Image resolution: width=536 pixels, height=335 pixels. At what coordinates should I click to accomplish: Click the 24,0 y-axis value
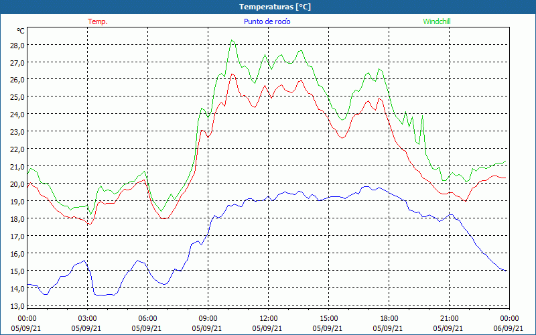pyautogui.click(x=17, y=115)
